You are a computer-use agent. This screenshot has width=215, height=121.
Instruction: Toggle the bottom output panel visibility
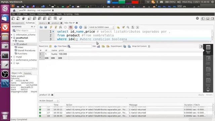pos(208,18)
